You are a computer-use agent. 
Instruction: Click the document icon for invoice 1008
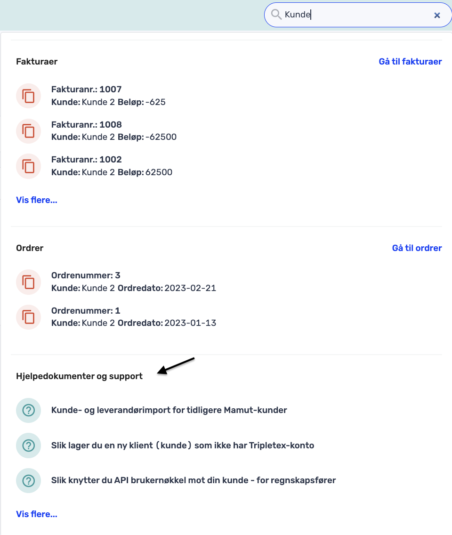coord(28,131)
